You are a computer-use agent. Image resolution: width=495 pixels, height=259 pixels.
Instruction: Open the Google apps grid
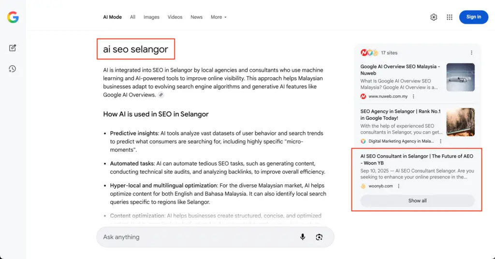pos(450,17)
